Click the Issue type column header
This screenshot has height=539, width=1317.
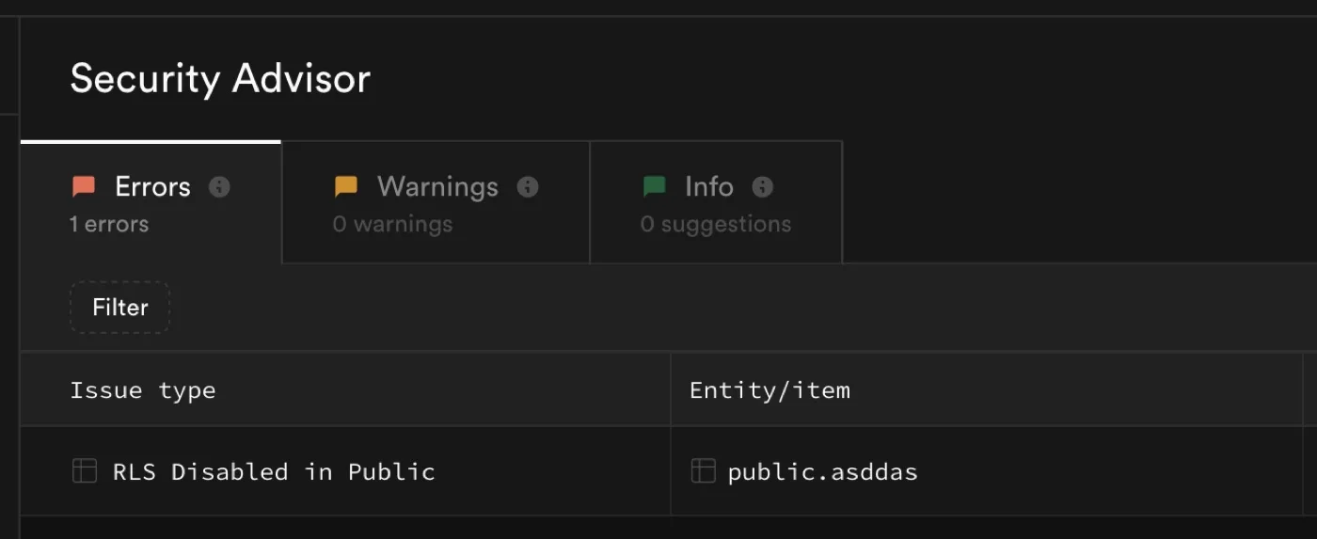tap(345, 389)
